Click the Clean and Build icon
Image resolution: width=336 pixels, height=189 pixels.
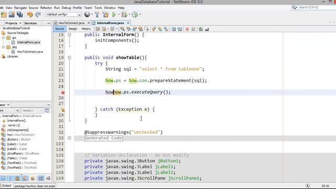[105, 15]
